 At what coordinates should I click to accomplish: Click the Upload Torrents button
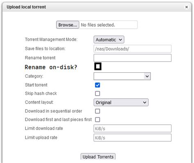(98, 157)
